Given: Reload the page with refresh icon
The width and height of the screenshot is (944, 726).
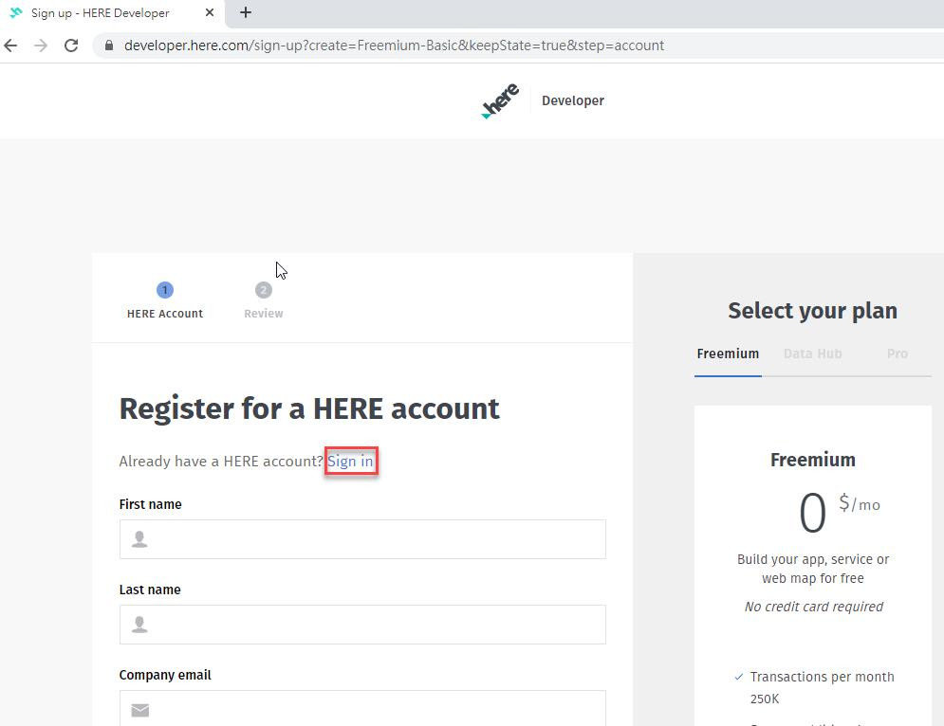Looking at the screenshot, I should pyautogui.click(x=71, y=45).
